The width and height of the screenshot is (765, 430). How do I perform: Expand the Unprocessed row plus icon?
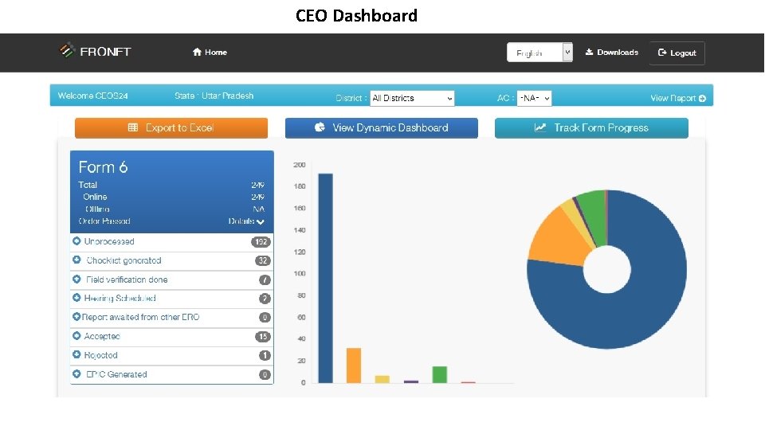76,240
